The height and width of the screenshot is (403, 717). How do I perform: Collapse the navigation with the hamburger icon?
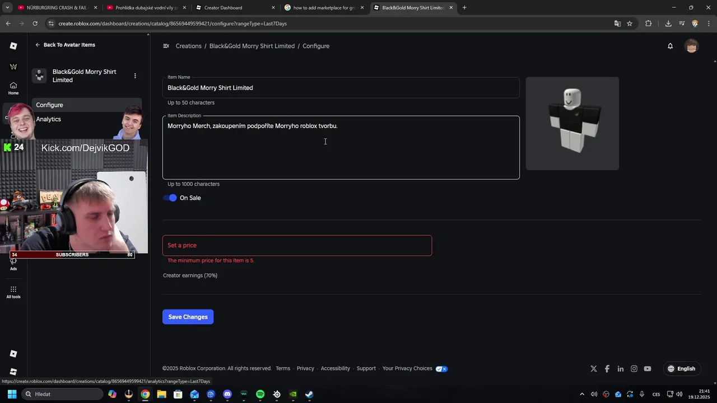(x=166, y=46)
